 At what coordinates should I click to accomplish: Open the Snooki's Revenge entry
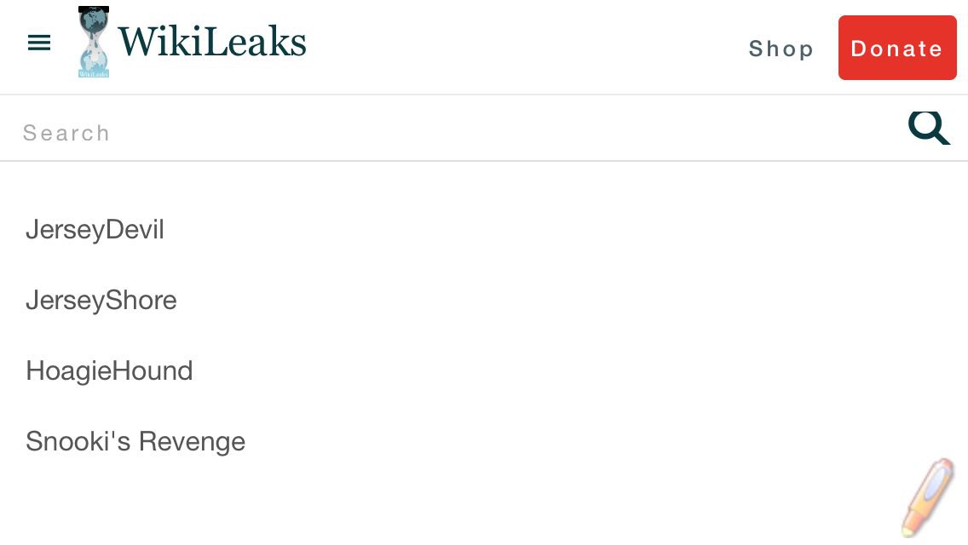click(x=135, y=442)
